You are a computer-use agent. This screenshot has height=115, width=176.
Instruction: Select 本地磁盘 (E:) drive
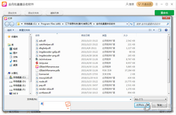pyautogui.click(x=18, y=86)
